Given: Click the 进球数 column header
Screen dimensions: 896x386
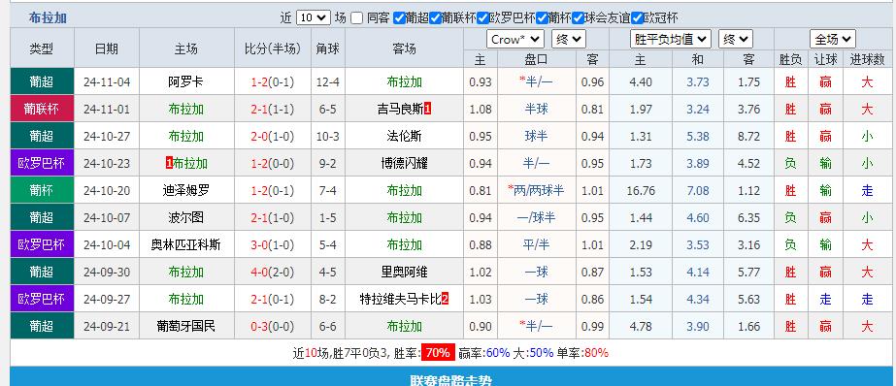Looking at the screenshot, I should pyautogui.click(x=868, y=59).
